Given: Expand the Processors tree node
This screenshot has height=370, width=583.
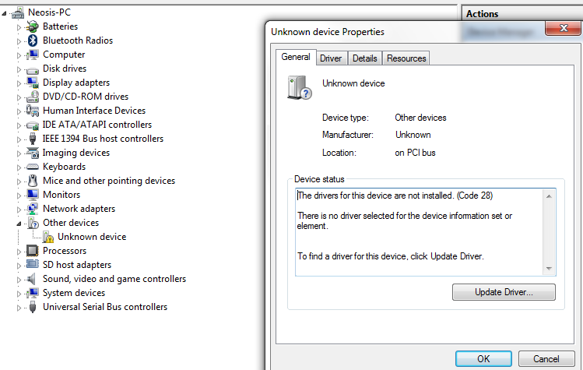Looking at the screenshot, I should coord(19,252).
